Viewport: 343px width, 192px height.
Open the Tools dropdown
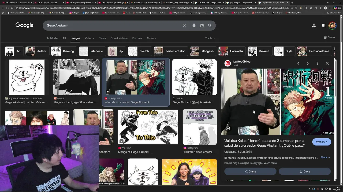210,38
